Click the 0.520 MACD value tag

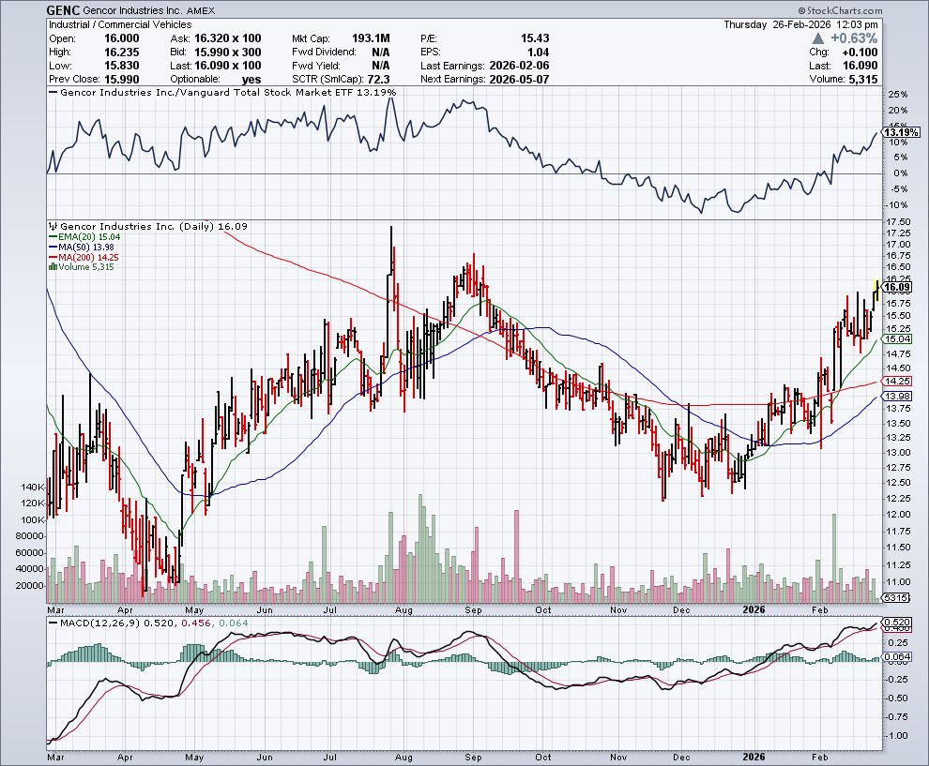click(x=897, y=623)
